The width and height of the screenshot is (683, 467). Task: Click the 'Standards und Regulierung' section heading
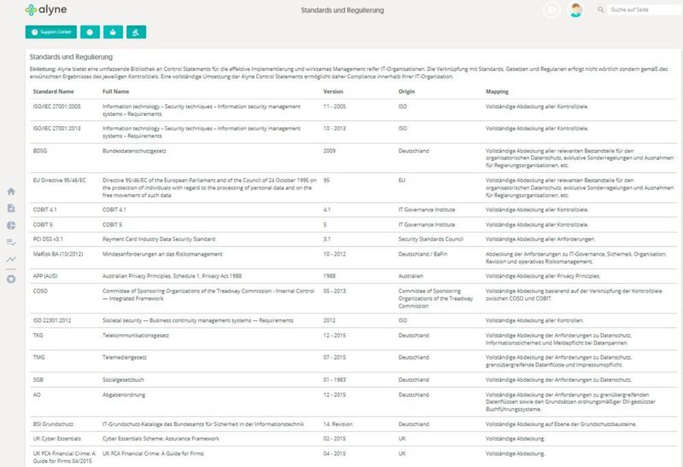coord(71,57)
